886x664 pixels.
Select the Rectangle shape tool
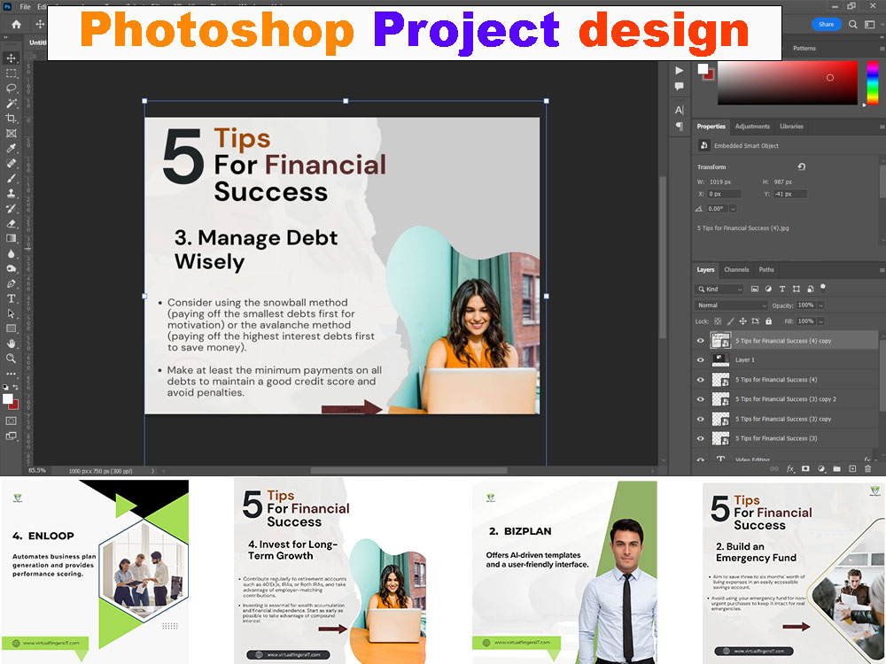click(x=11, y=328)
